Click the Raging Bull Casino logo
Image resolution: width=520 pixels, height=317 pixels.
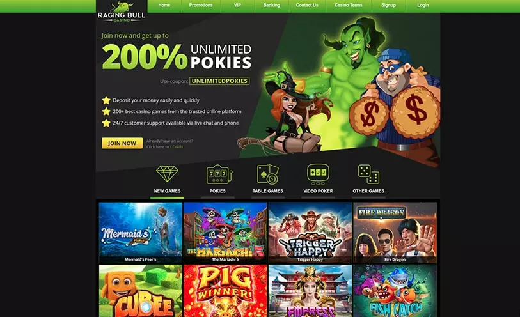point(122,12)
